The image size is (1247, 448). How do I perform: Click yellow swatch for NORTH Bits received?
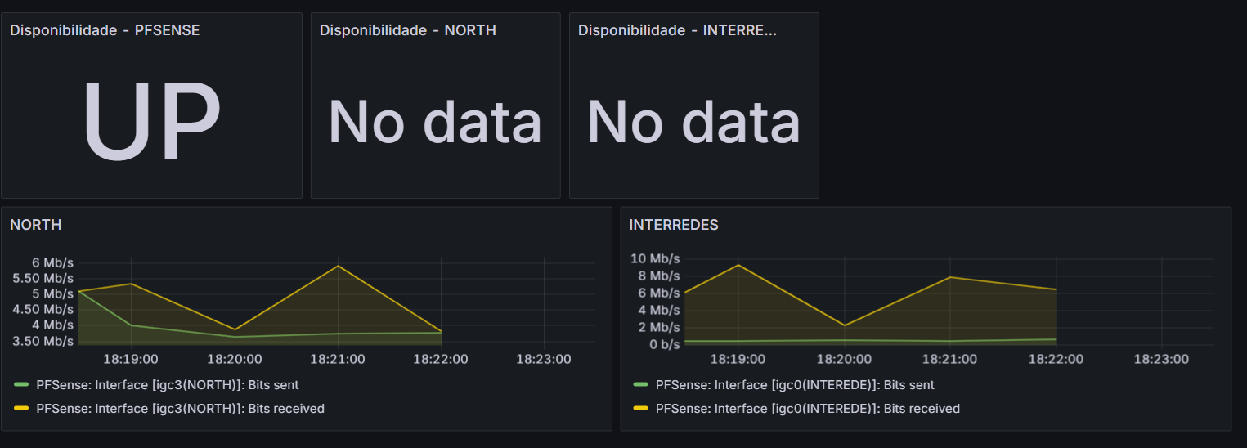tap(21, 408)
